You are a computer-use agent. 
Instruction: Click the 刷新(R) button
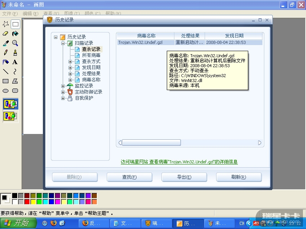point(239,177)
